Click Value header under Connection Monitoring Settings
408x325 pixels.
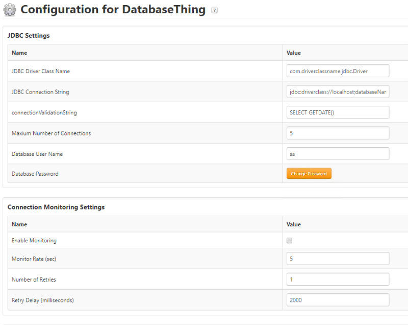[x=294, y=224]
